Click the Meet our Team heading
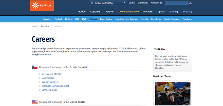223x106 pixels. [162, 76]
